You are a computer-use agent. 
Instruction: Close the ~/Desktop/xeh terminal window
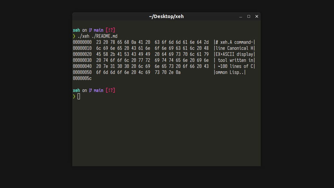257,16
